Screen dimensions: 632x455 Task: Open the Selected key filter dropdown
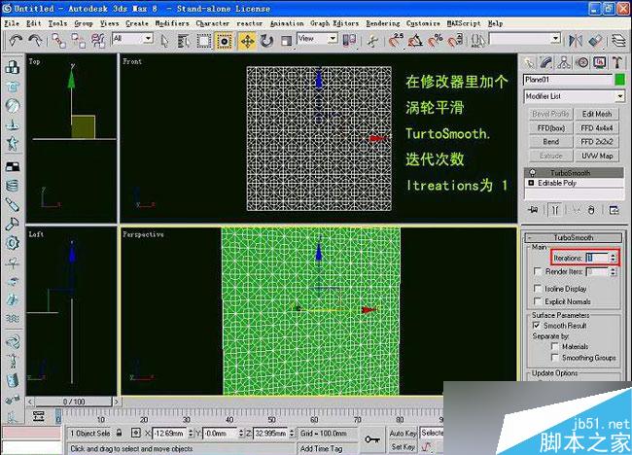432,433
